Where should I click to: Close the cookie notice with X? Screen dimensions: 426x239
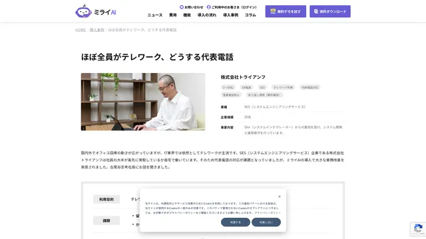[280, 197]
